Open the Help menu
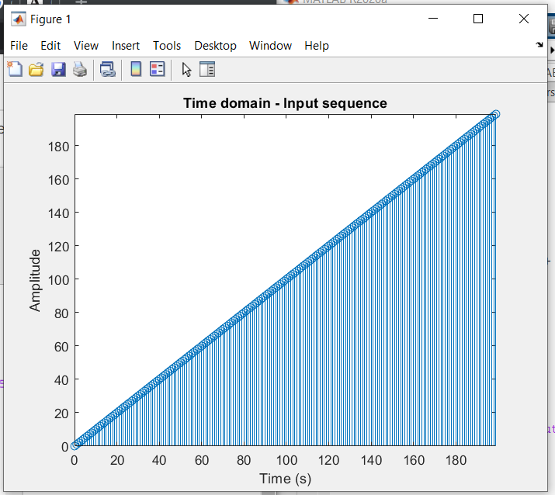 [x=317, y=46]
